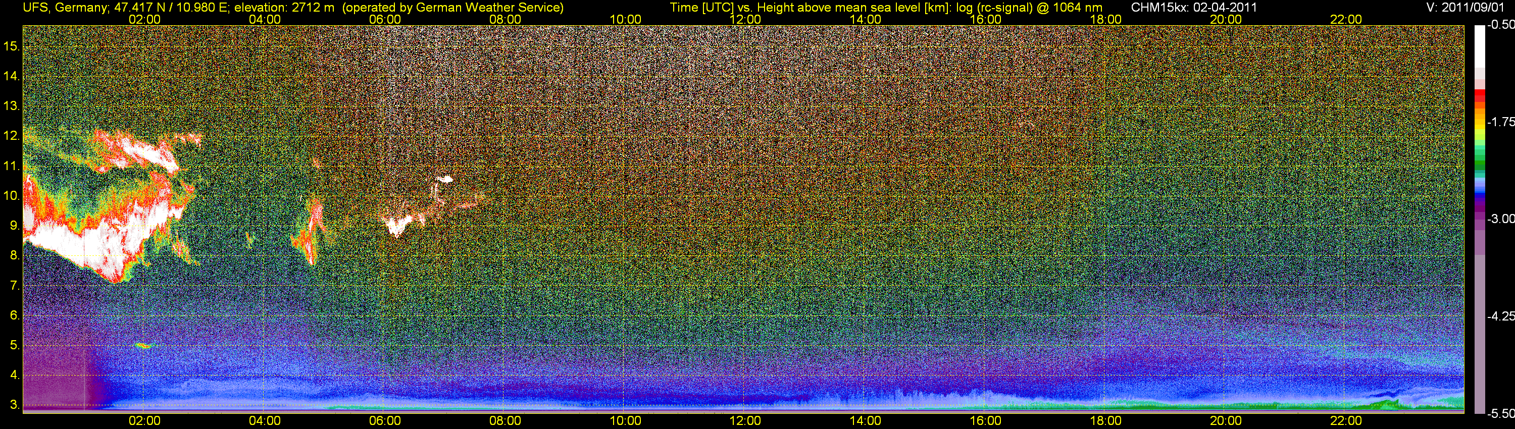Click the "12." height axis label
Viewport: 1515px width, 429px height.
(12, 136)
